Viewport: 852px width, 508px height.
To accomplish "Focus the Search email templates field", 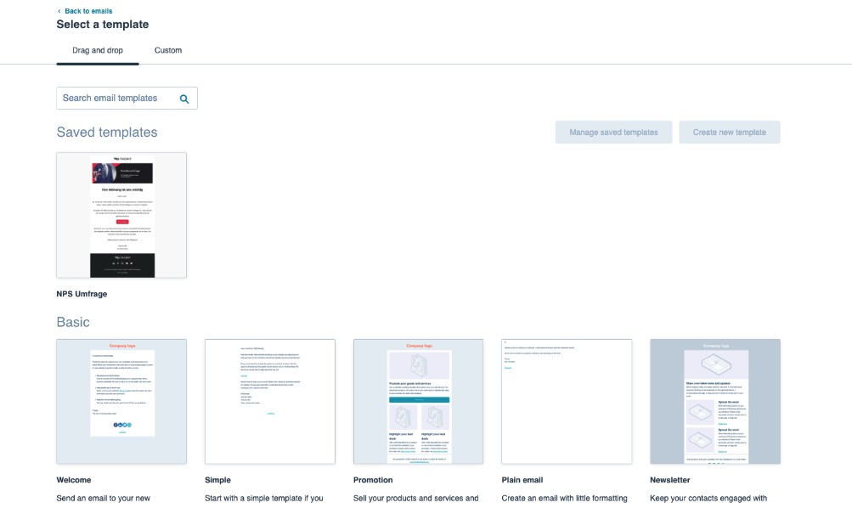I will tap(117, 99).
